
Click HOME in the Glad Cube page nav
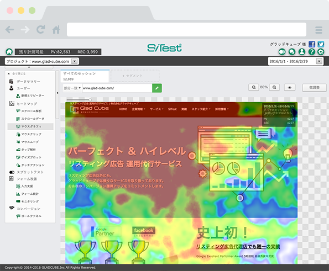123,109
